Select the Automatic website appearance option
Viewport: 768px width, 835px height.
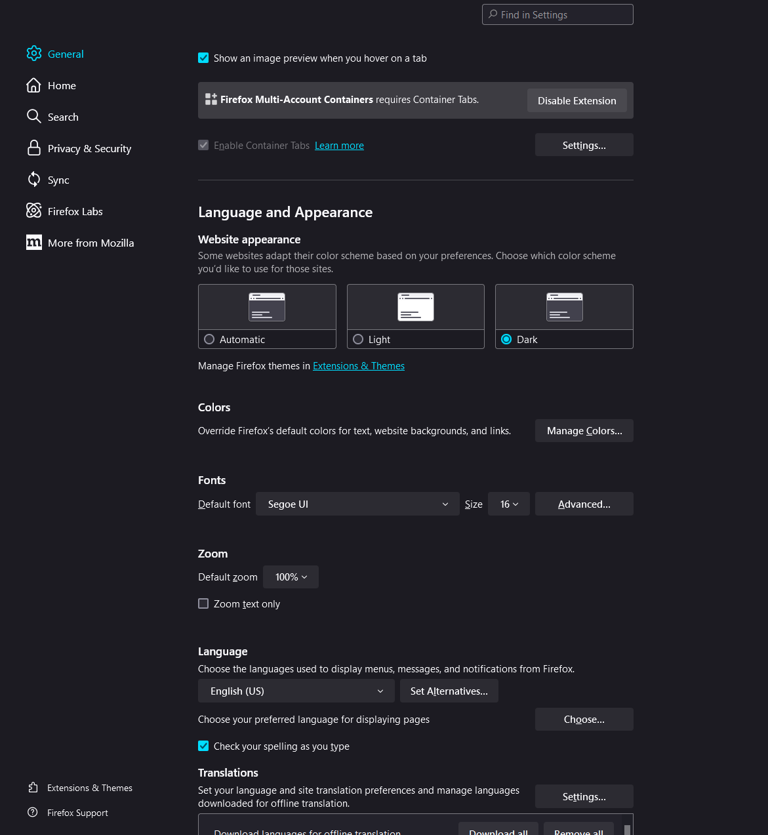pos(209,340)
